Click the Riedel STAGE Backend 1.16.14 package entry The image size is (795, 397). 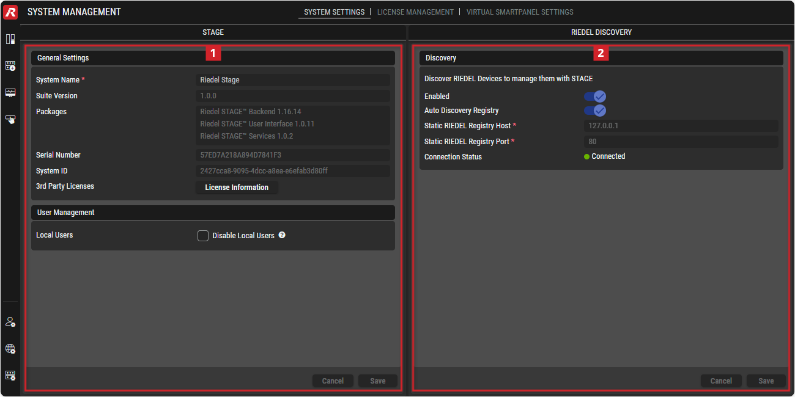[x=251, y=112]
